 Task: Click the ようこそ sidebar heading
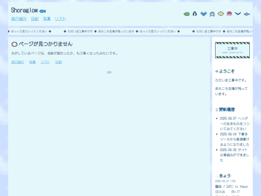click(227, 71)
